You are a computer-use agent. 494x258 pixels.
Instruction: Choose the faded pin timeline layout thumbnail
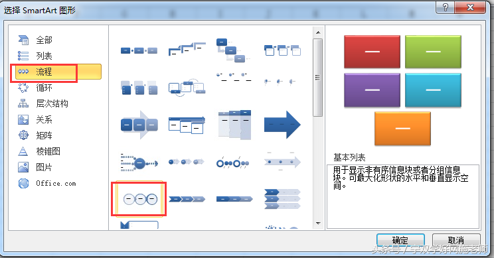[x=280, y=82]
